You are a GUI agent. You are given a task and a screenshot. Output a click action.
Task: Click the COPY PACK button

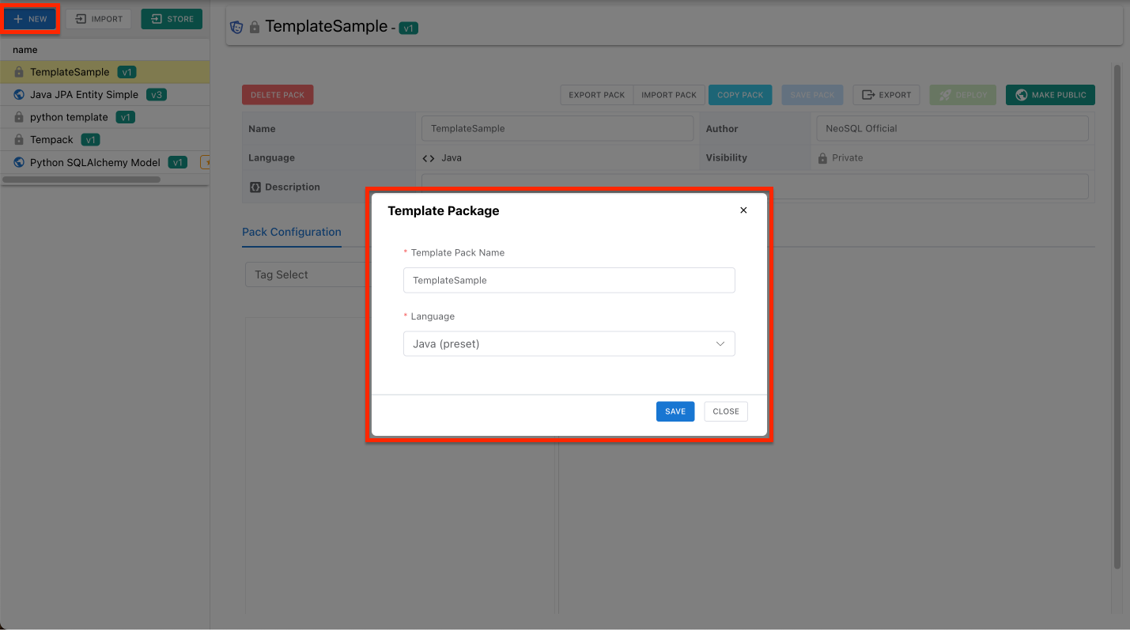[740, 95]
